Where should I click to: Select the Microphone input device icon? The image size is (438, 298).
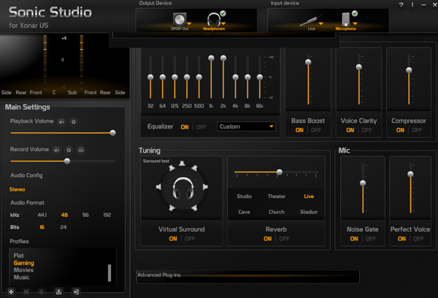point(346,19)
